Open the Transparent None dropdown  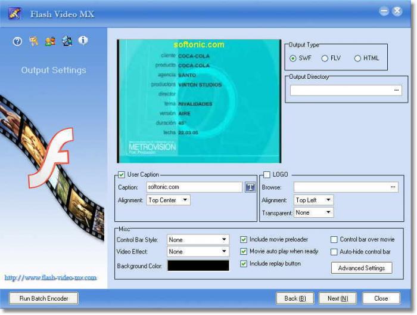click(x=313, y=212)
